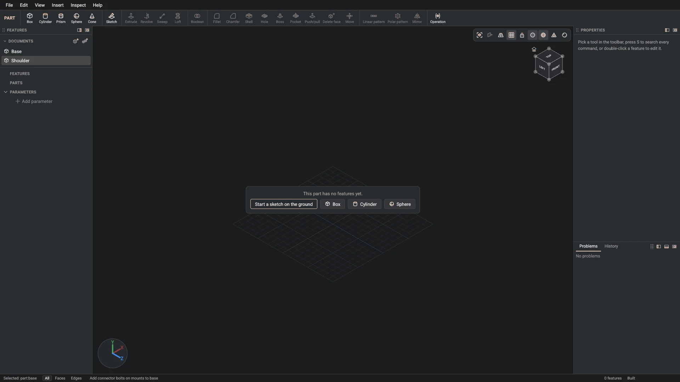Open the Insert menu
The height and width of the screenshot is (382, 680).
coord(58,5)
